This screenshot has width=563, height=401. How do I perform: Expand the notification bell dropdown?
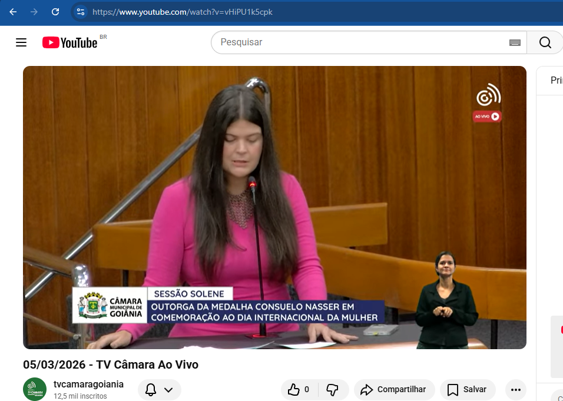pos(160,390)
